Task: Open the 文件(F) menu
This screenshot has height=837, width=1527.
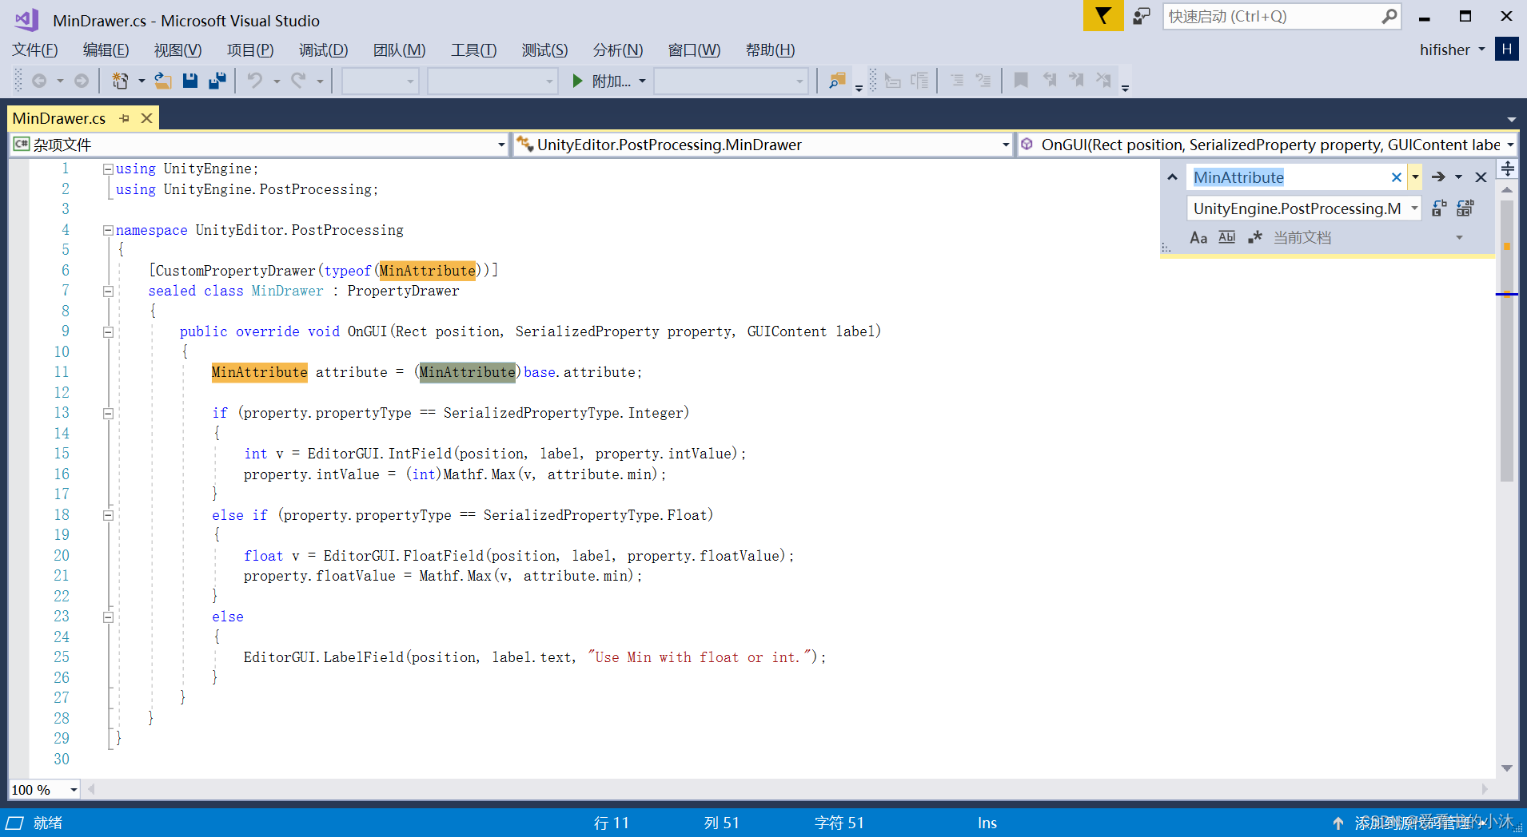Action: point(35,50)
